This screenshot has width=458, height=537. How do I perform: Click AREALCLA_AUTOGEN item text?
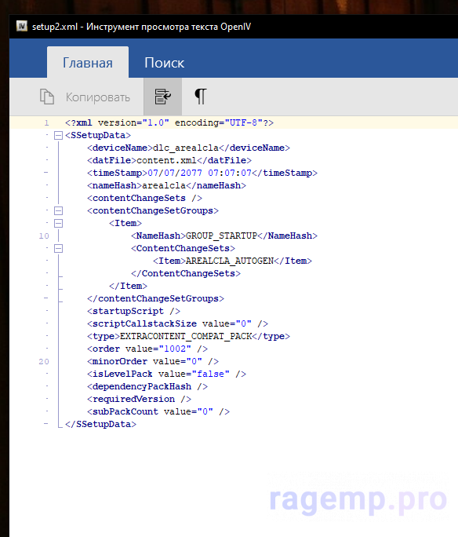230,261
